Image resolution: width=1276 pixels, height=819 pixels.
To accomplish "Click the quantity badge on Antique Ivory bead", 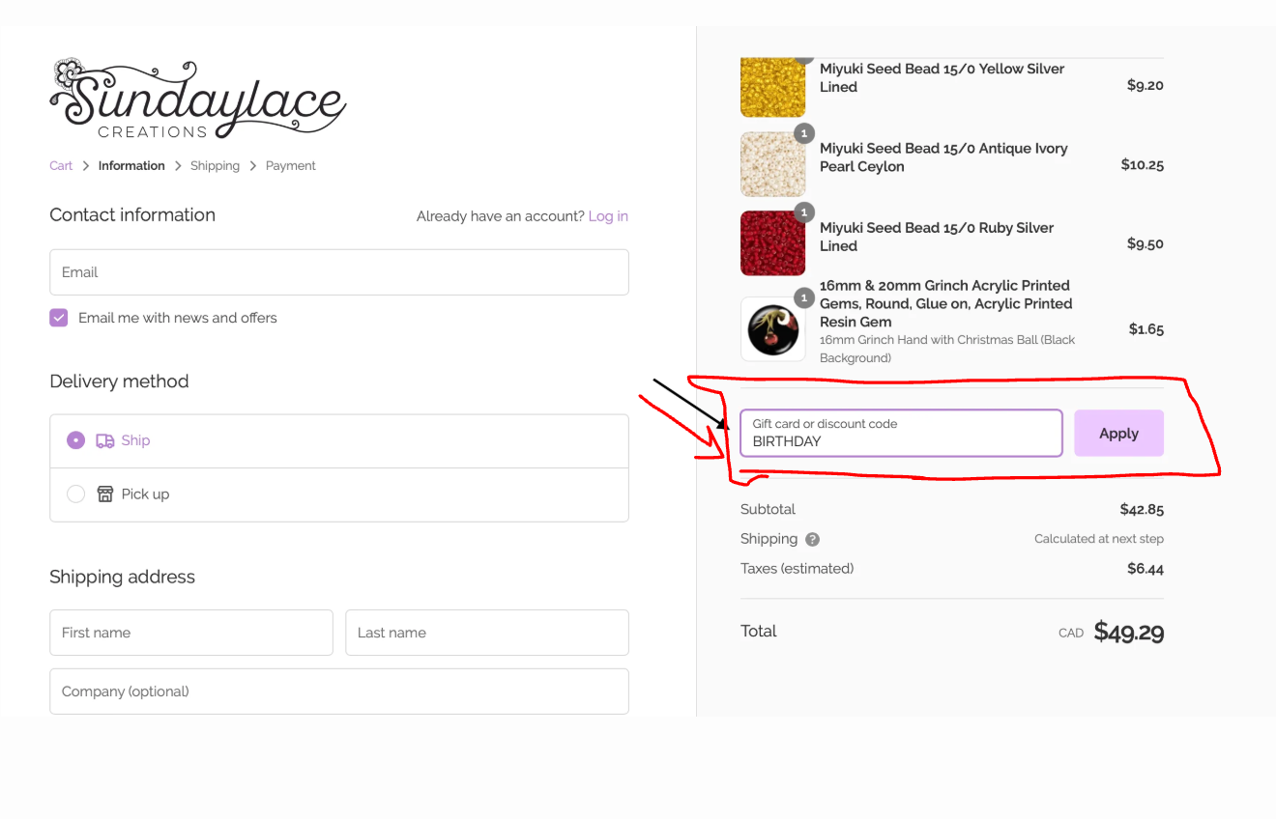I will click(804, 133).
